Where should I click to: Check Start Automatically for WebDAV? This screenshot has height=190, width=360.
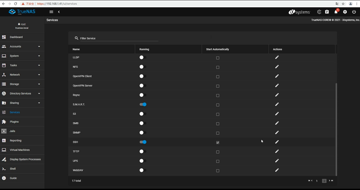point(218,171)
